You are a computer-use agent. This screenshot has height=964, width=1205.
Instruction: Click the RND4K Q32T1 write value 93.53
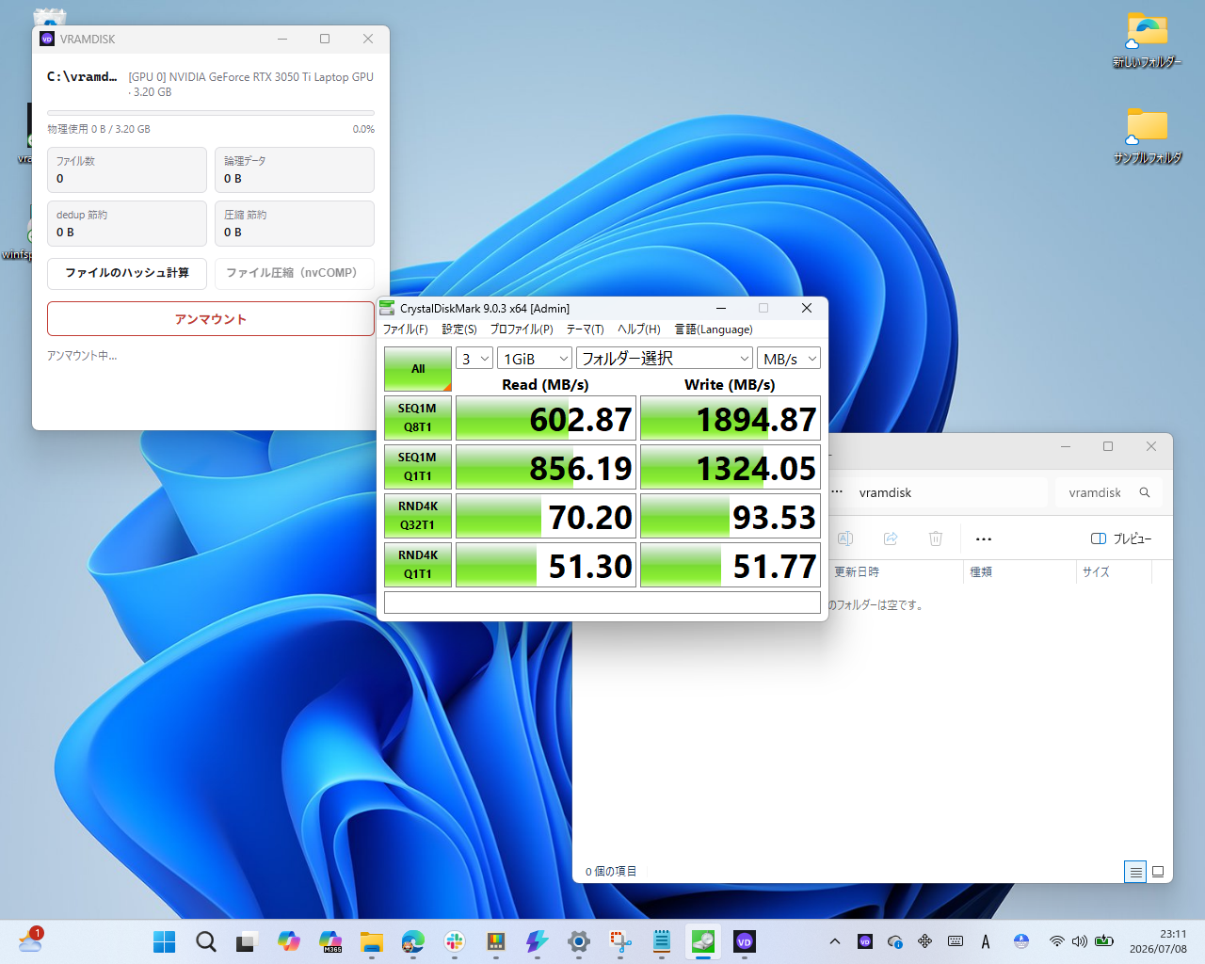click(731, 516)
